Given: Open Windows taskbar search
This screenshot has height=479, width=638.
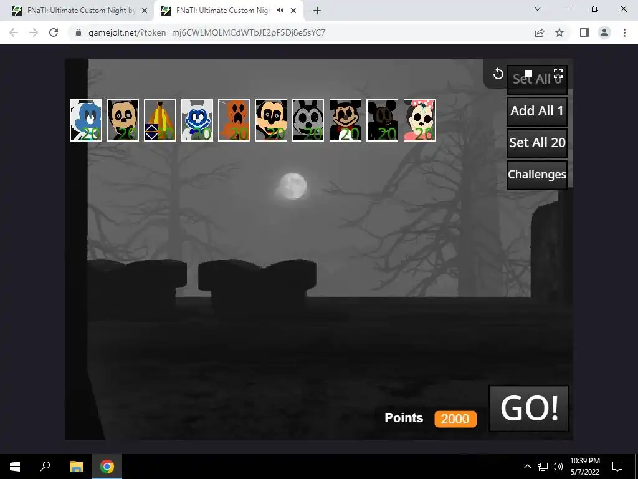Looking at the screenshot, I should [x=45, y=467].
